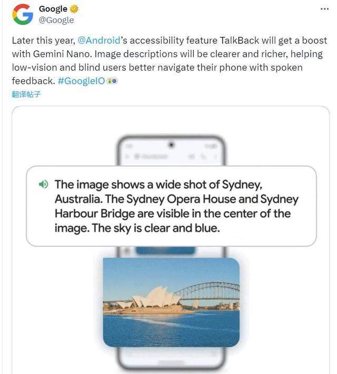Click the image description text bubble

coord(171,206)
